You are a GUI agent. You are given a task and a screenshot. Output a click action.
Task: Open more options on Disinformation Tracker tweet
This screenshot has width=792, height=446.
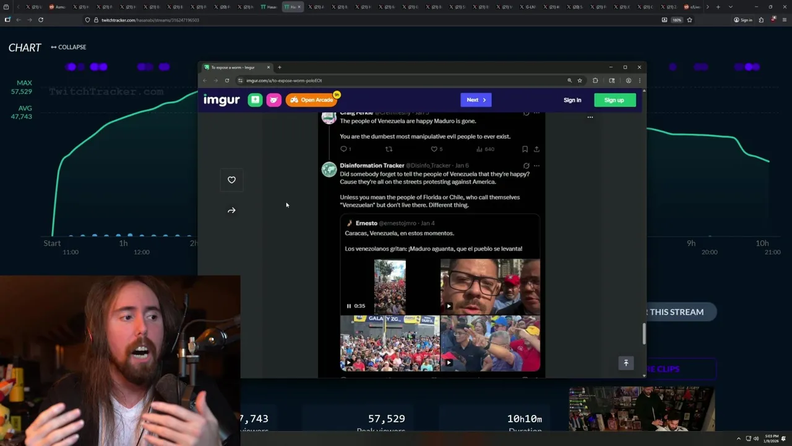[x=536, y=165]
